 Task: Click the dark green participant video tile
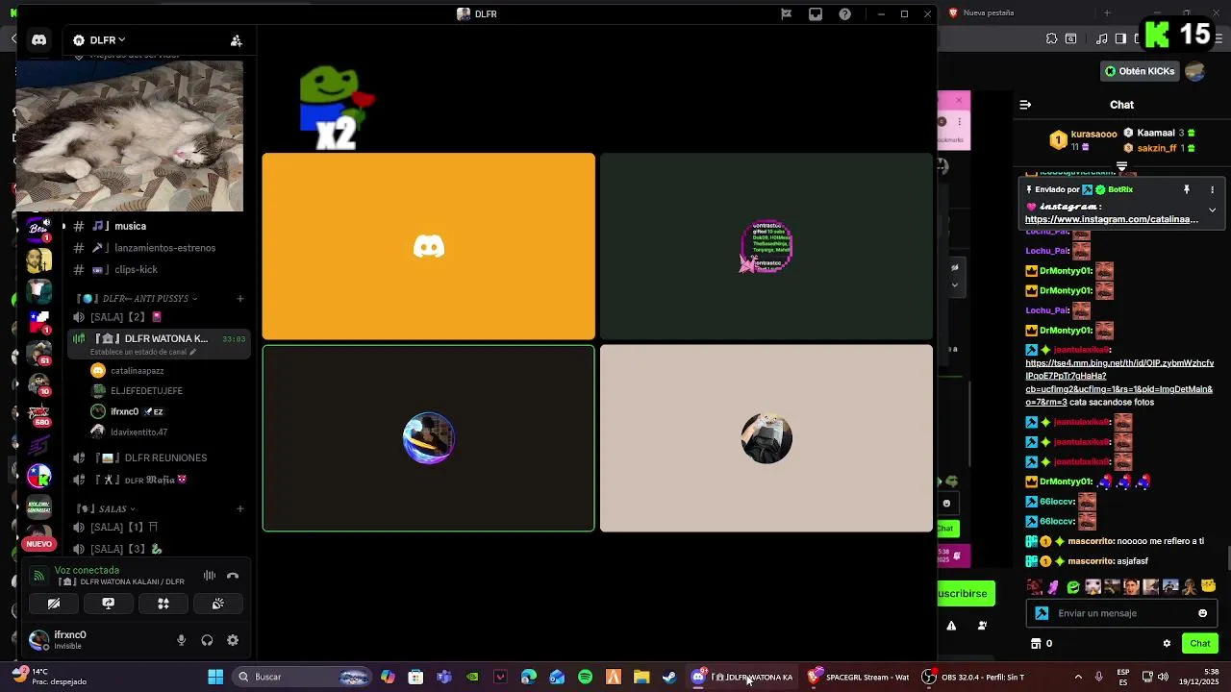(x=766, y=247)
